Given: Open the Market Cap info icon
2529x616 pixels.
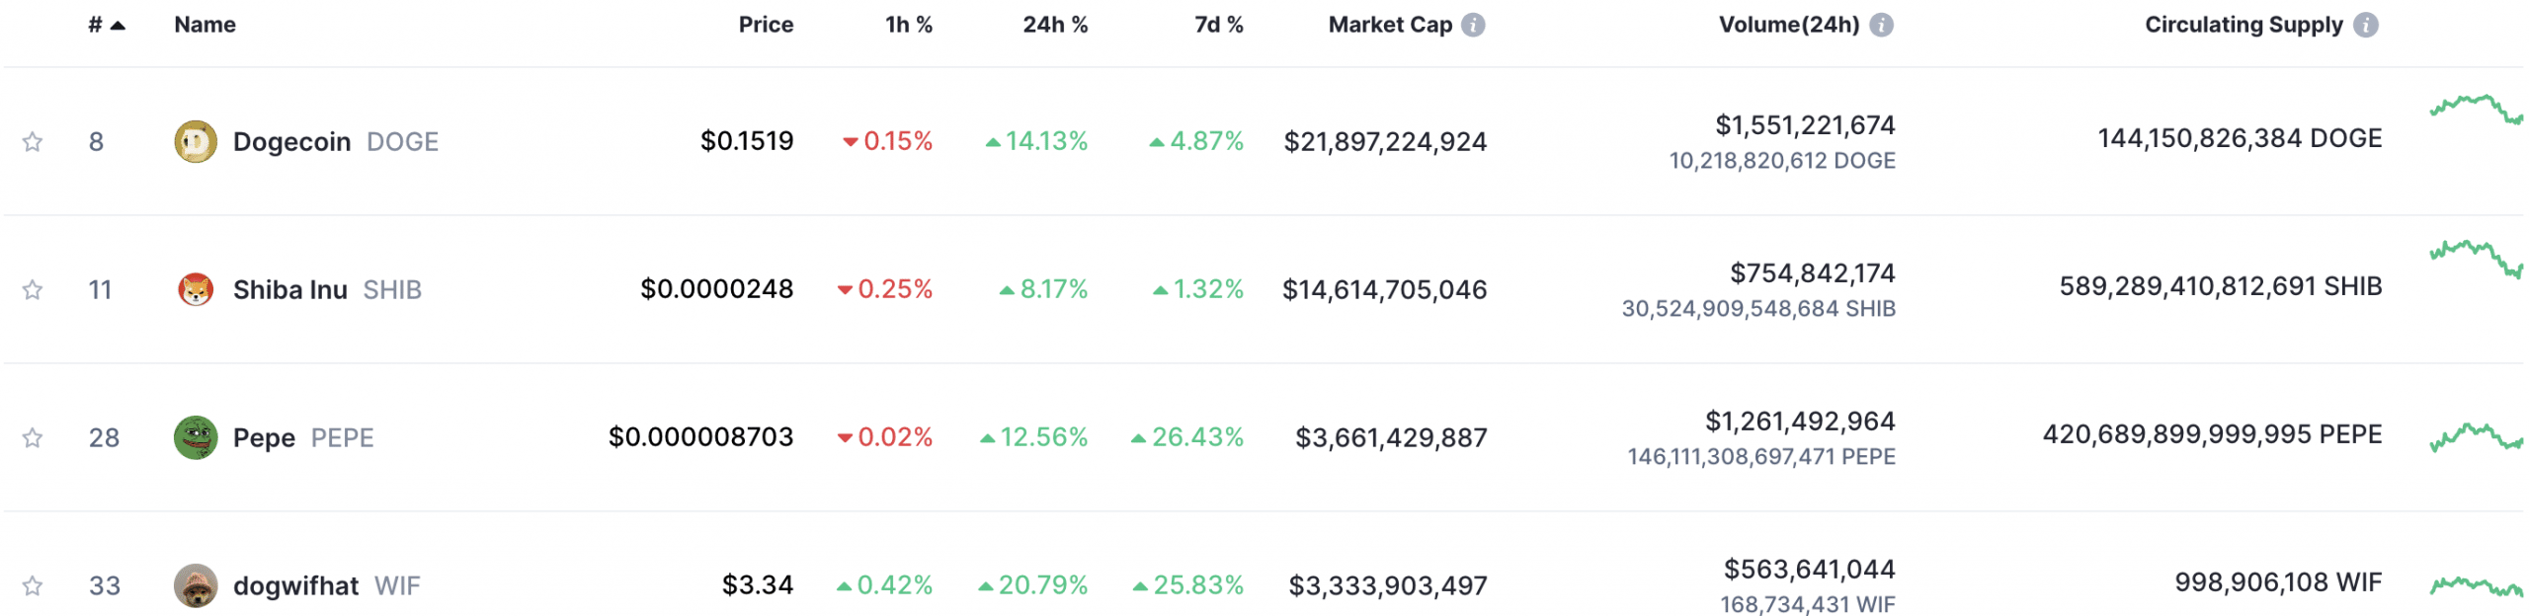Looking at the screenshot, I should (x=1473, y=25).
